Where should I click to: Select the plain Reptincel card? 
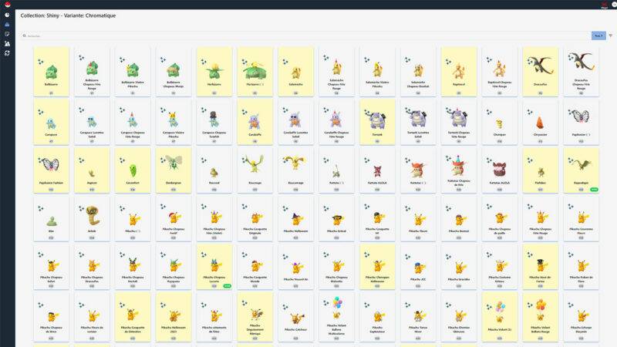click(459, 72)
